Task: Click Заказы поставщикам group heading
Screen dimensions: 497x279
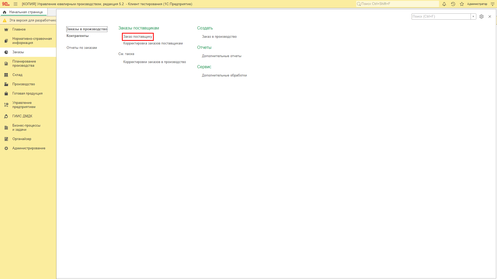Action: [139, 28]
